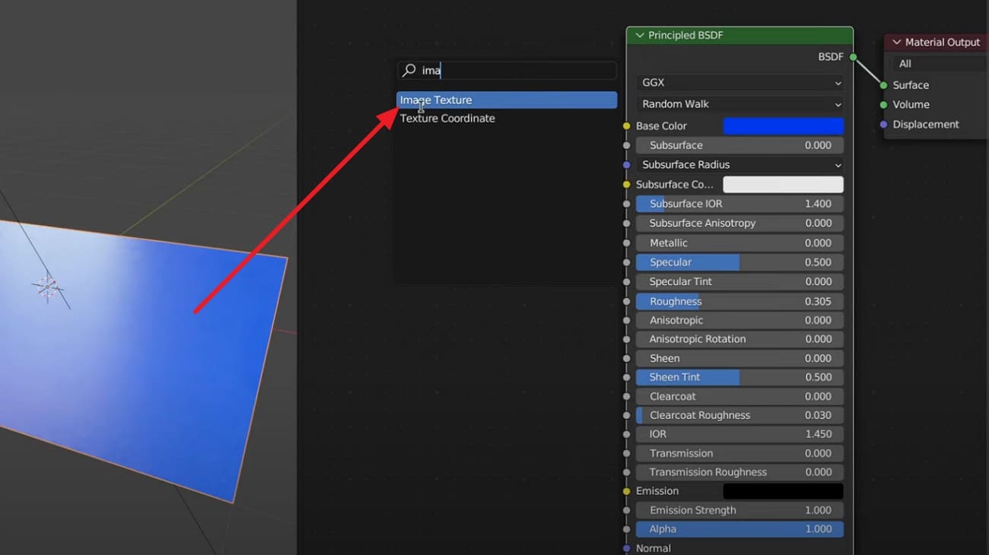Screen dimensions: 989x555
Task: Open the blue Base Color swatch picker
Action: point(784,125)
